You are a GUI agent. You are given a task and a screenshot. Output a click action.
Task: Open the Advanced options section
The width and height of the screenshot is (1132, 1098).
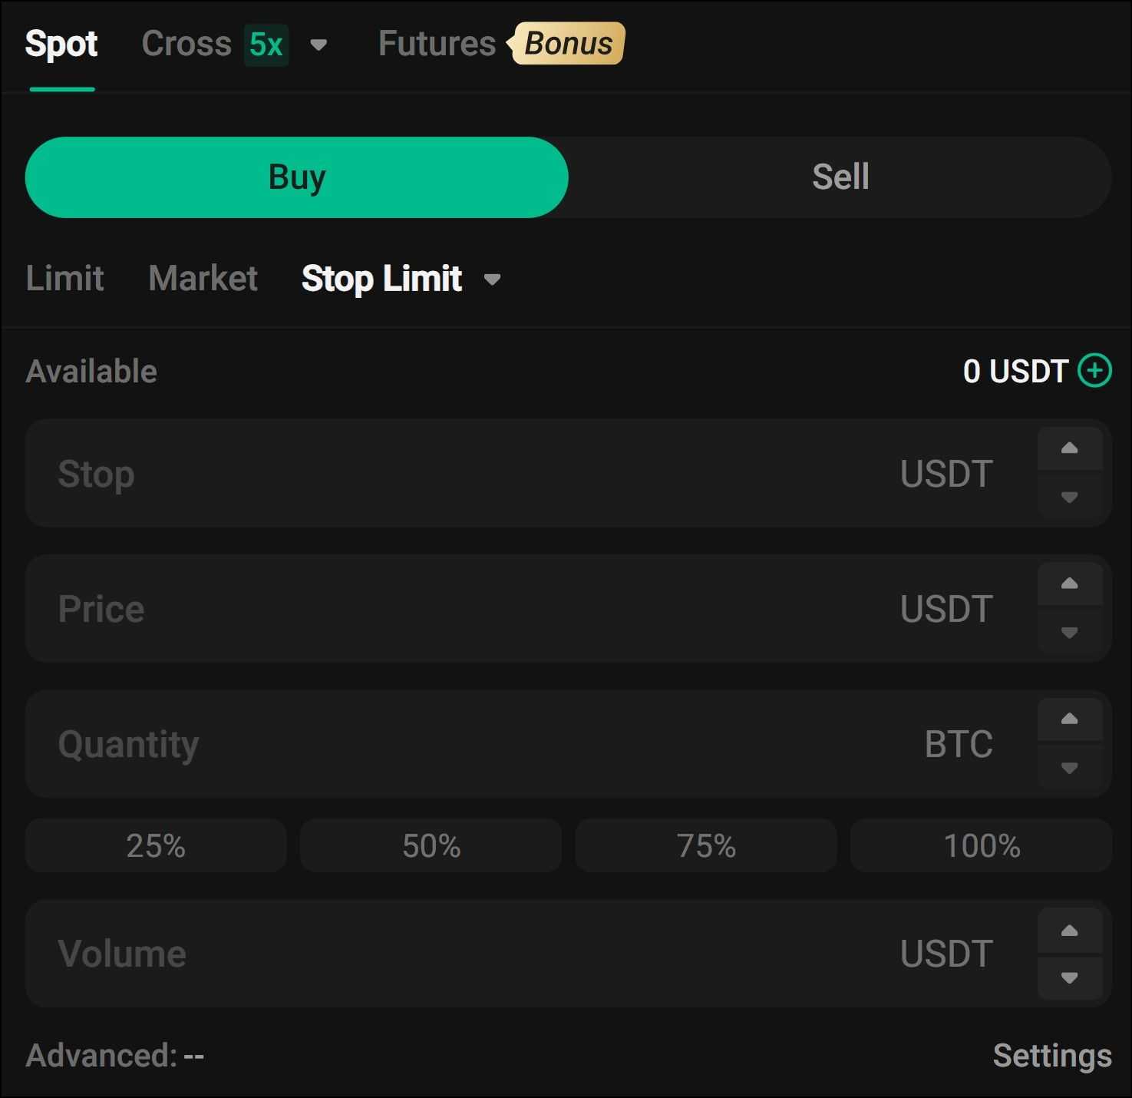(x=115, y=1055)
